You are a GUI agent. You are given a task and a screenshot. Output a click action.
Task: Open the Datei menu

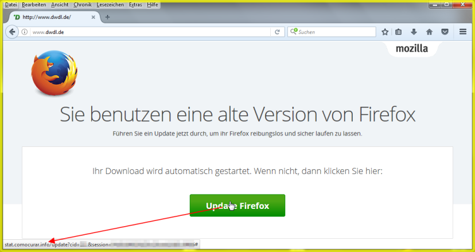[11, 5]
